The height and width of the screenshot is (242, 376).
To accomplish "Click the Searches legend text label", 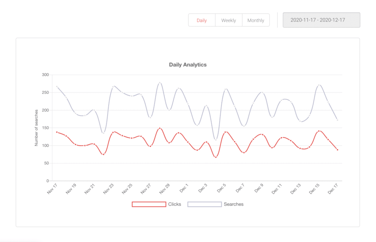I will pos(234,204).
